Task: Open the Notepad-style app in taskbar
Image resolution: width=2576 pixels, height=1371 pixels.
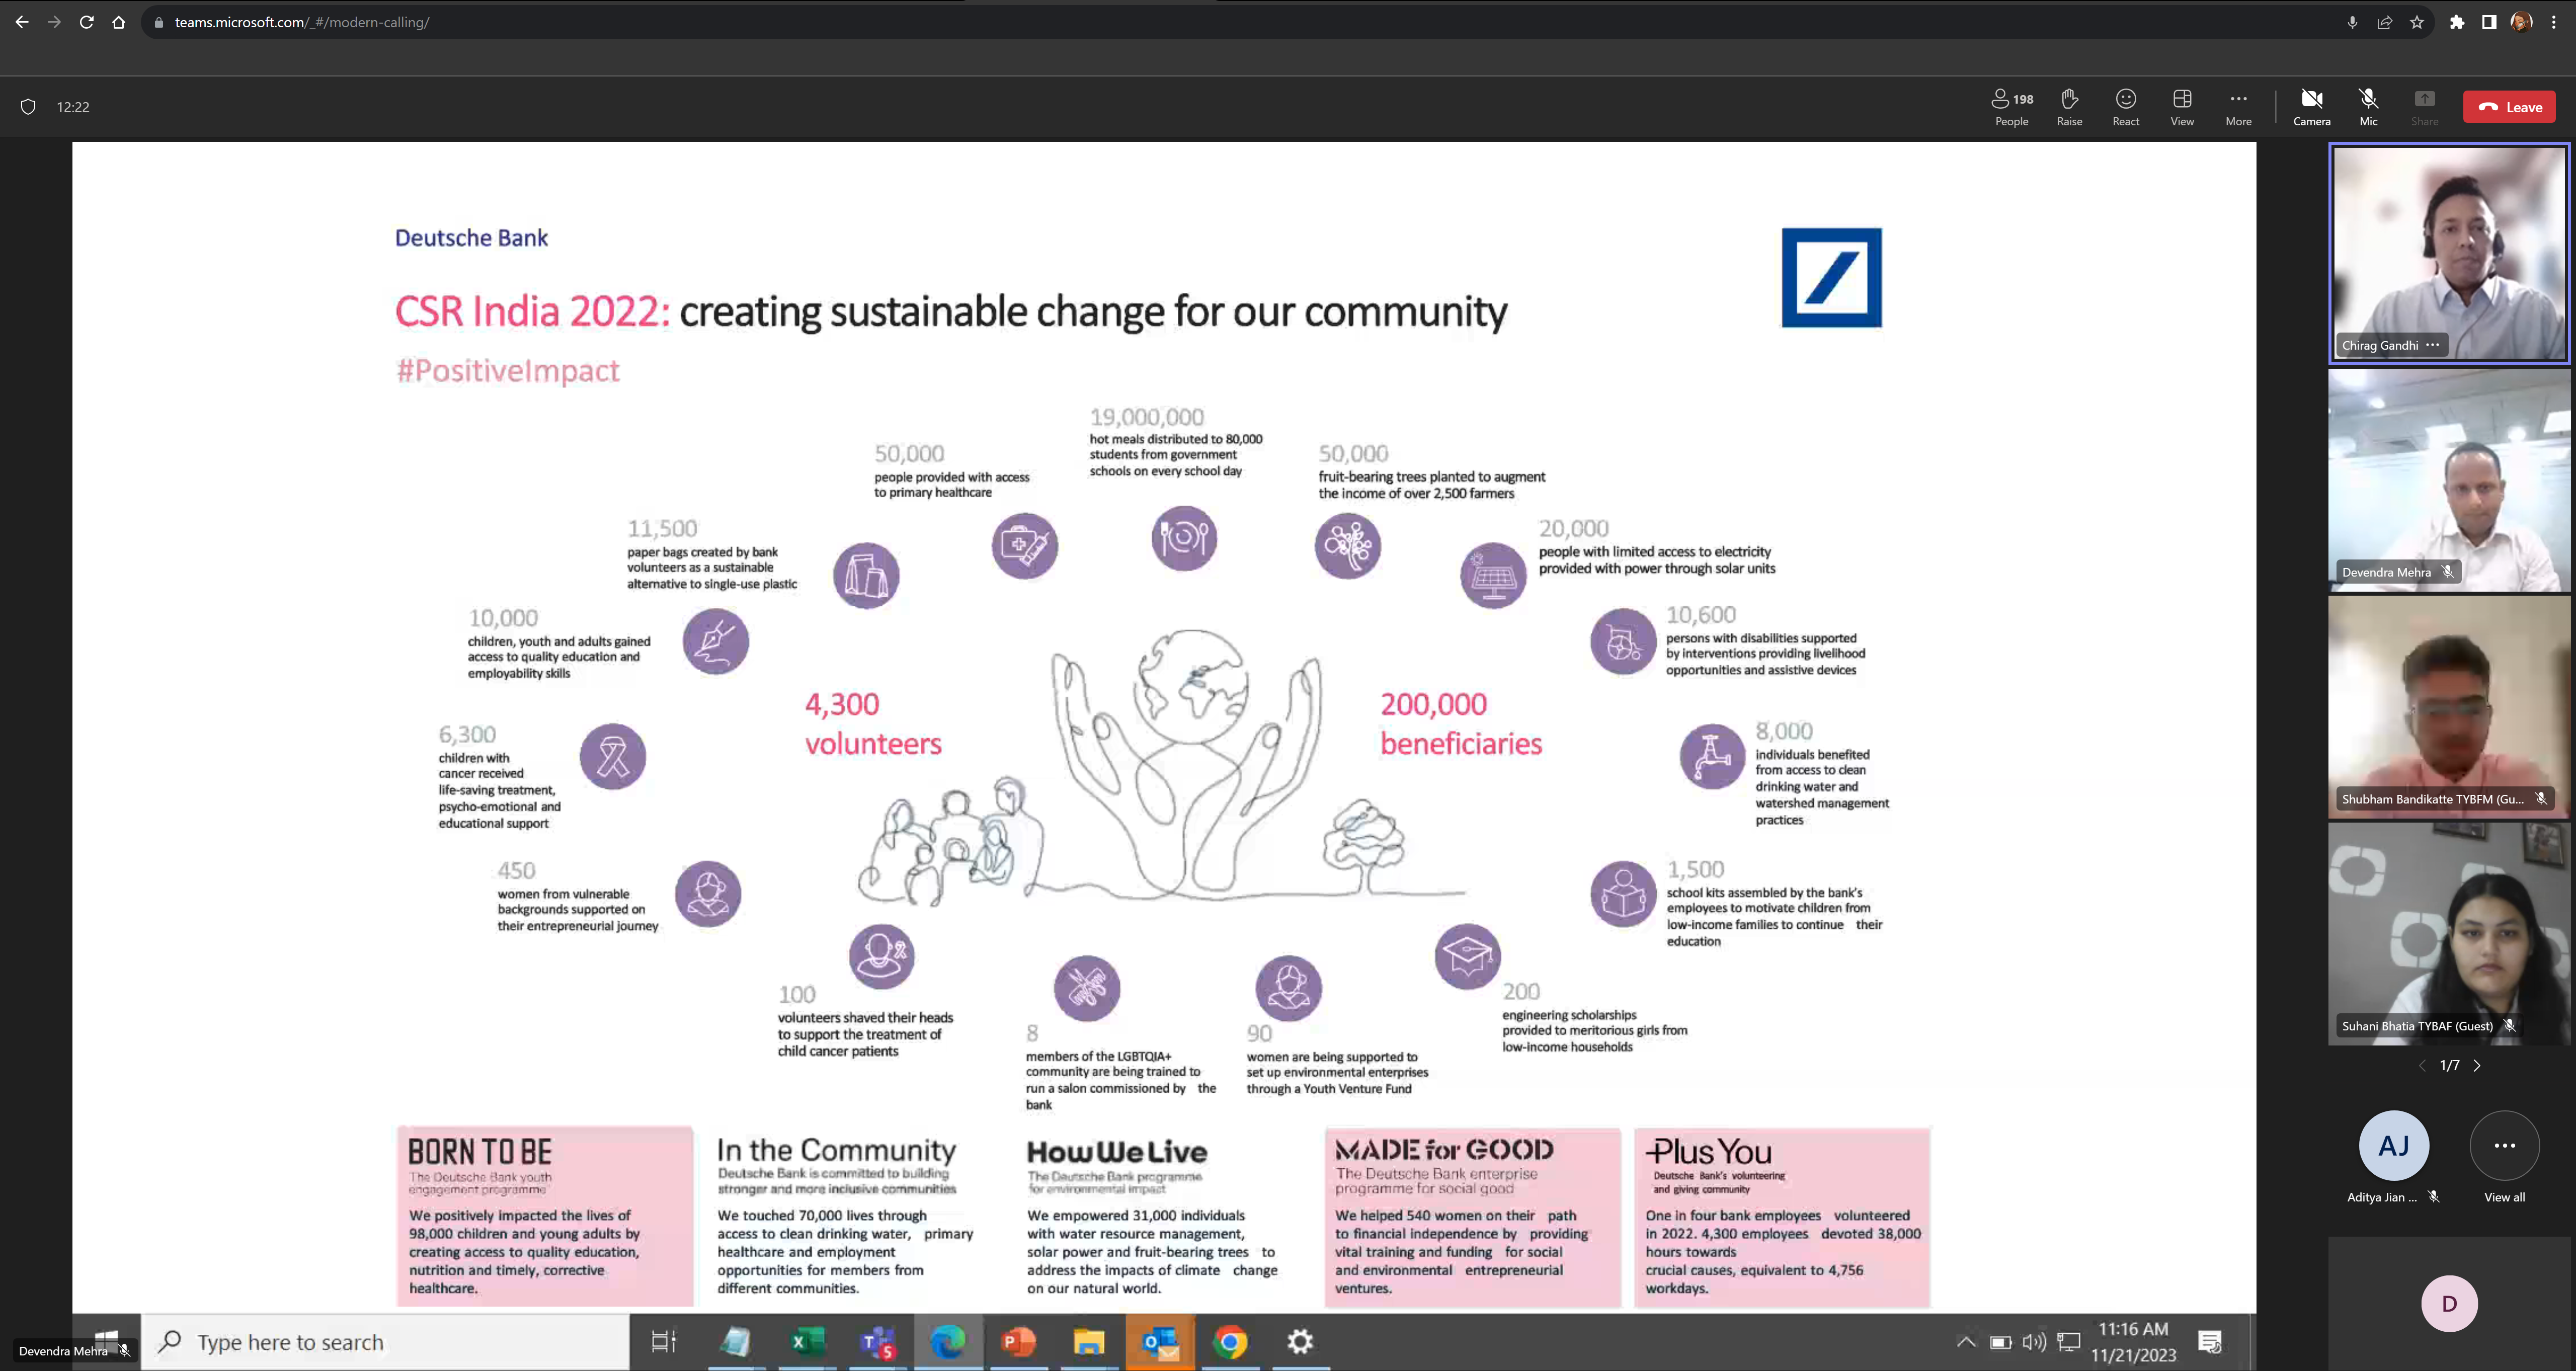Action: point(735,1342)
